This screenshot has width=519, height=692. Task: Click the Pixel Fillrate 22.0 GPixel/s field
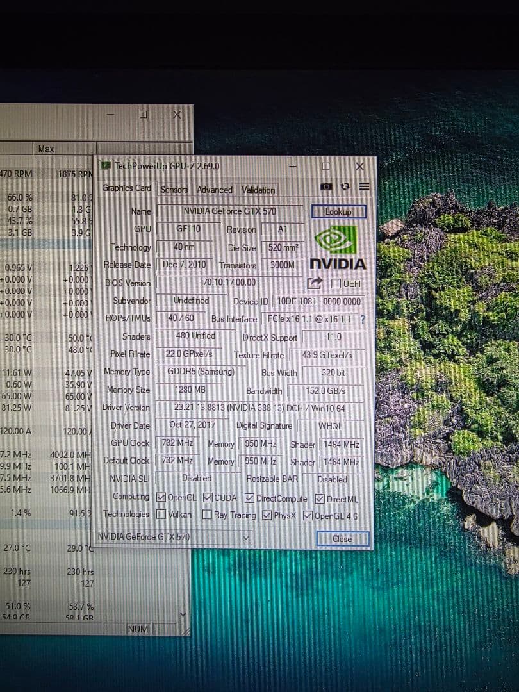[x=189, y=354]
